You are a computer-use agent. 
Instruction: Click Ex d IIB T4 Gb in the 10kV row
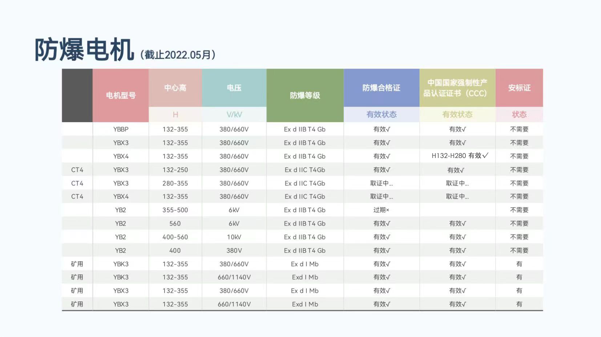point(305,237)
